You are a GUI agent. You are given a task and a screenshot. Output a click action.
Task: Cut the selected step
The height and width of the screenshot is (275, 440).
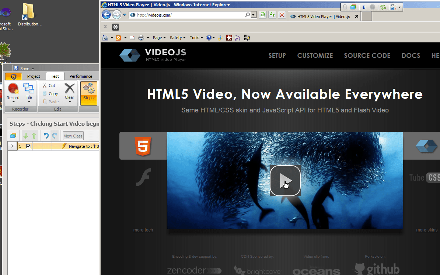pyautogui.click(x=49, y=85)
